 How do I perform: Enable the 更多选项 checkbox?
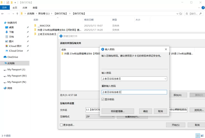pos(61,125)
